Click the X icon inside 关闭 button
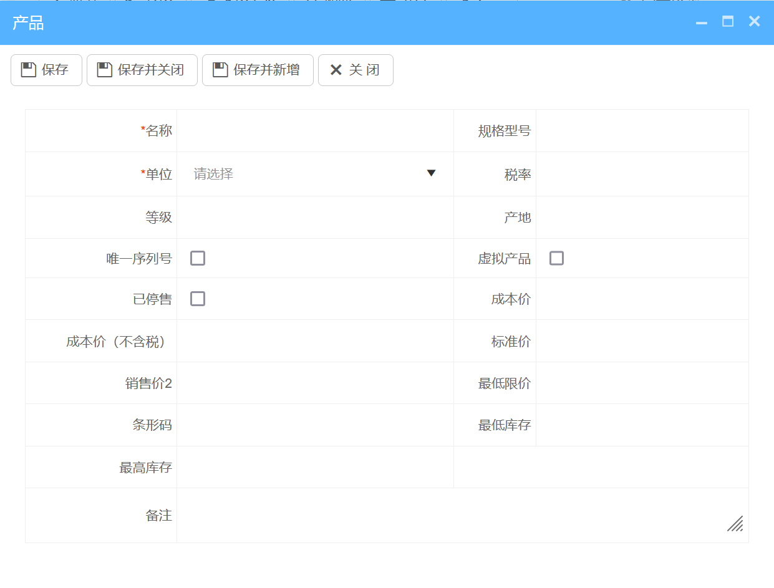 pos(336,70)
